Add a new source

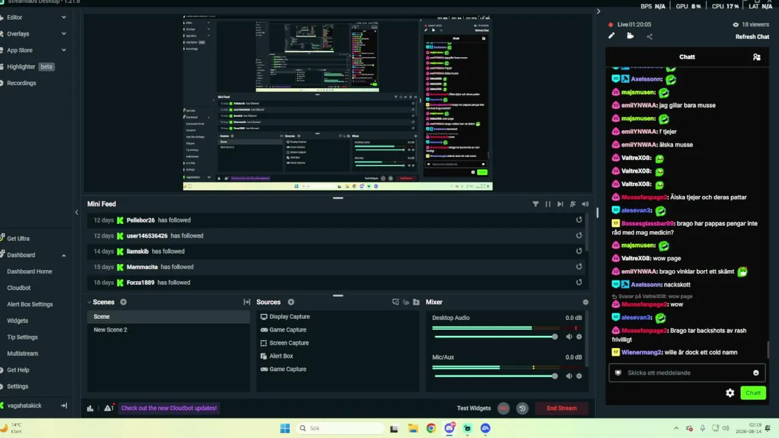point(291,302)
